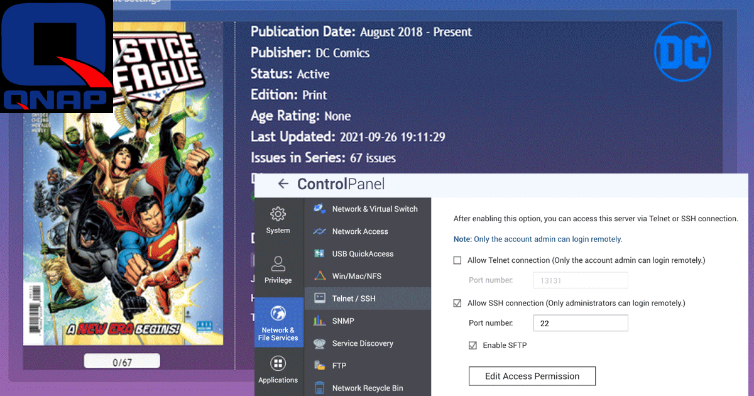Click the USB QuickAccess icon

(x=319, y=254)
